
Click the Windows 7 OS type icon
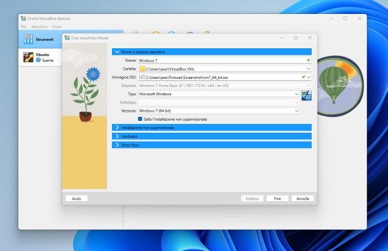[x=307, y=95]
